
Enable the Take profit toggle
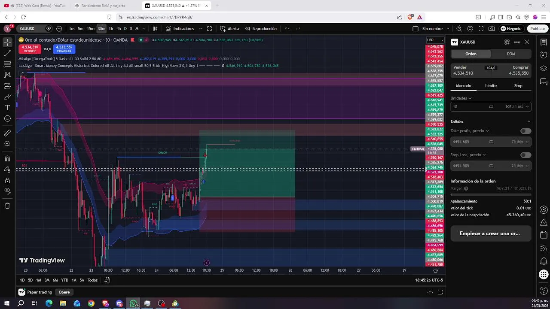click(x=526, y=131)
